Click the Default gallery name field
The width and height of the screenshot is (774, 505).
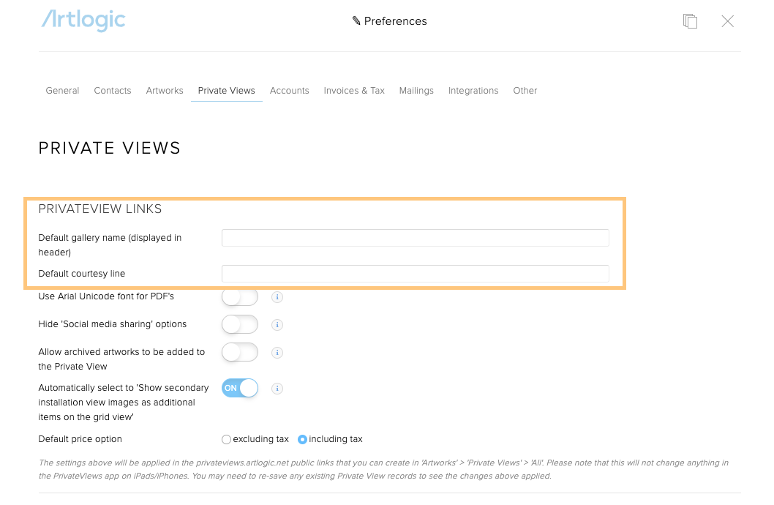[x=415, y=238]
